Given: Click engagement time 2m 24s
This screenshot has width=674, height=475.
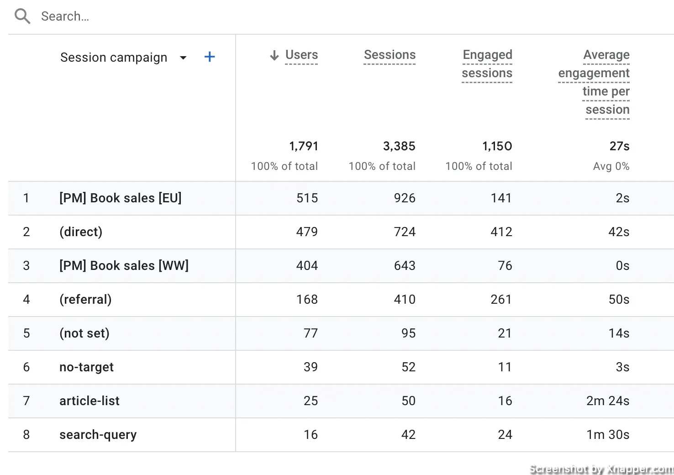Looking at the screenshot, I should (608, 401).
